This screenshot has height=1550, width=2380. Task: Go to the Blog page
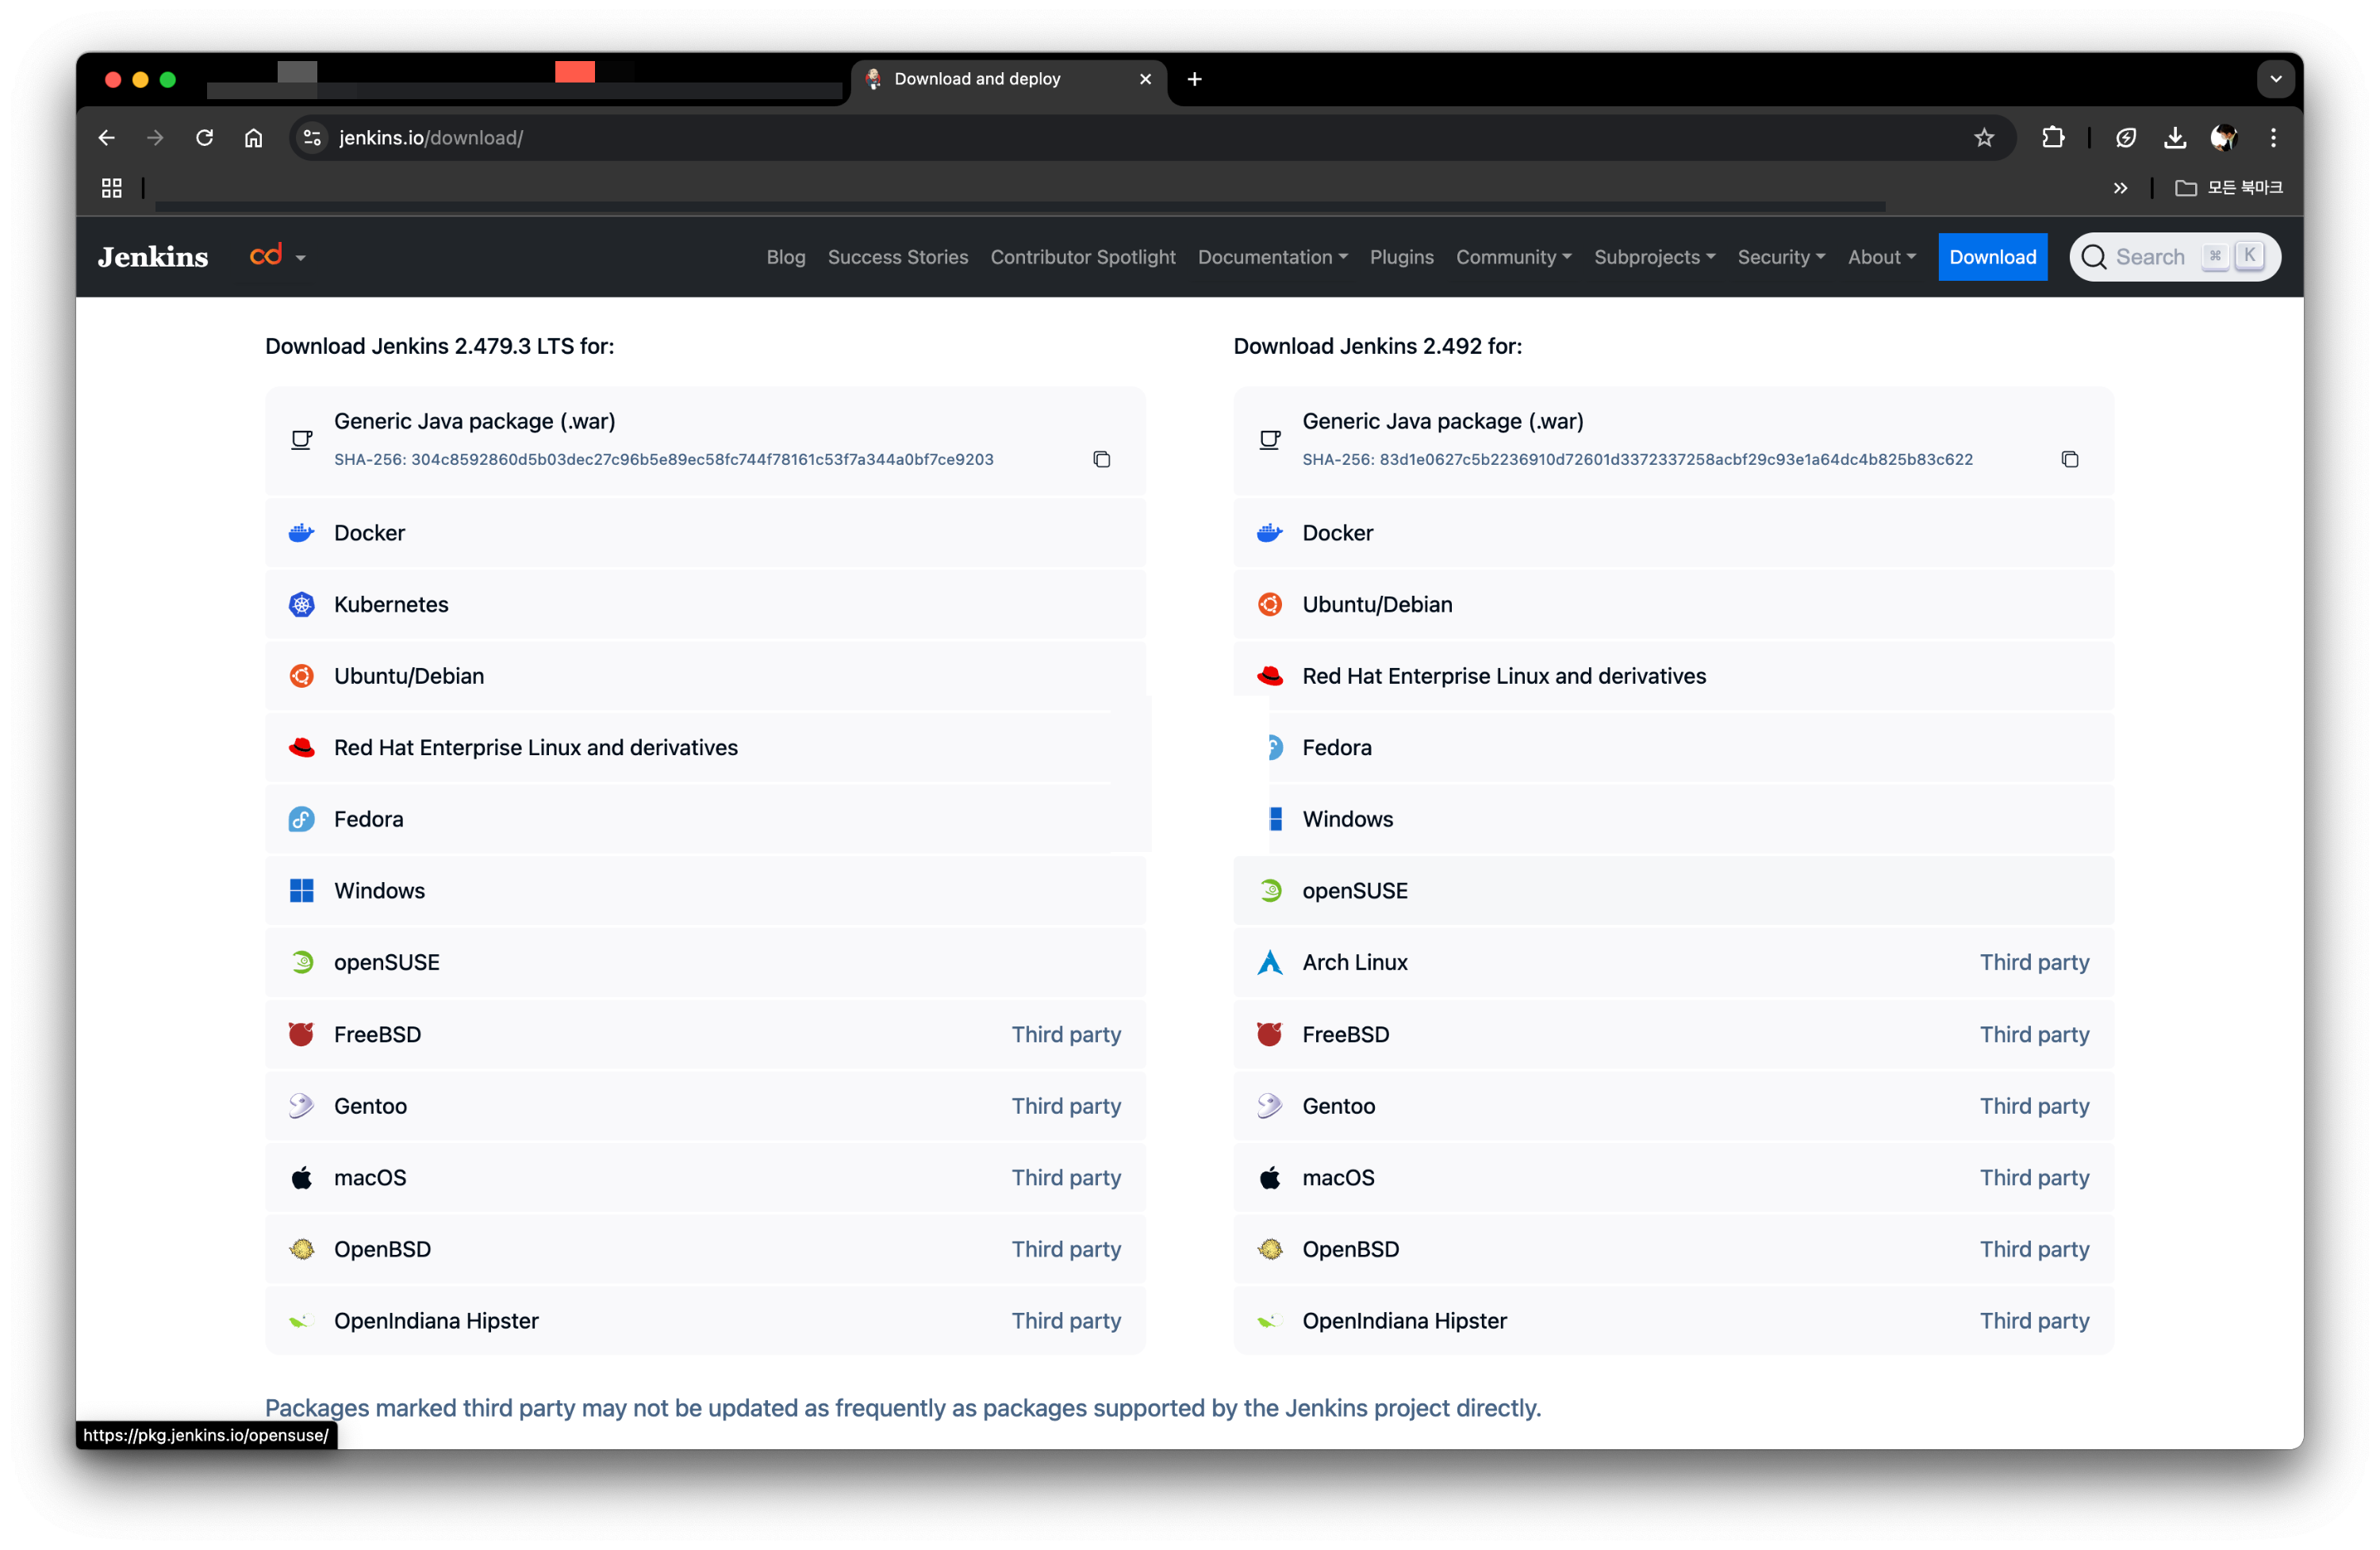coord(785,257)
